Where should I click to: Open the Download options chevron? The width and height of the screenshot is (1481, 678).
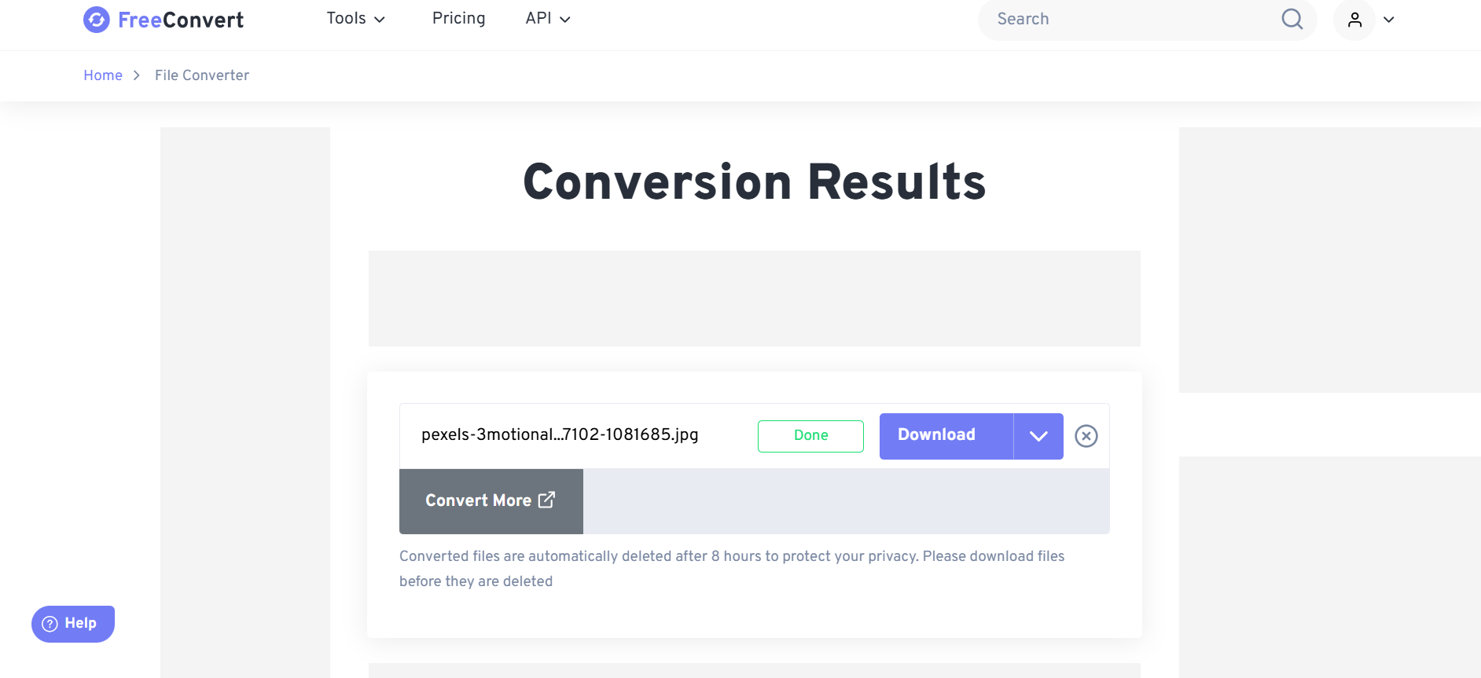coord(1038,435)
